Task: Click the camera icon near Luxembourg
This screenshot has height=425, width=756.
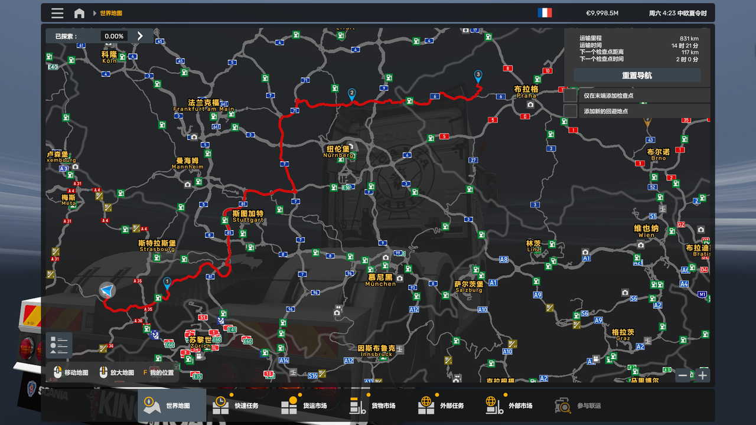Action: 75,166
